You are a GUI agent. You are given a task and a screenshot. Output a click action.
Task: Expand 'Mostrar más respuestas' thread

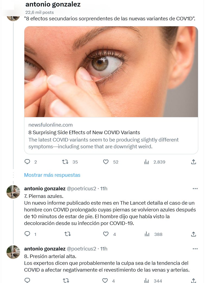click(52, 175)
